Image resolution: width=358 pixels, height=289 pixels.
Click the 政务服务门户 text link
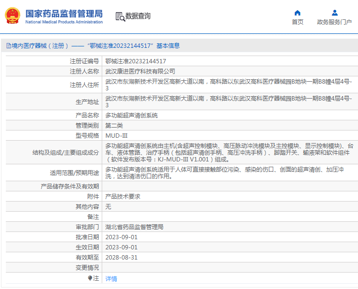click(334, 22)
